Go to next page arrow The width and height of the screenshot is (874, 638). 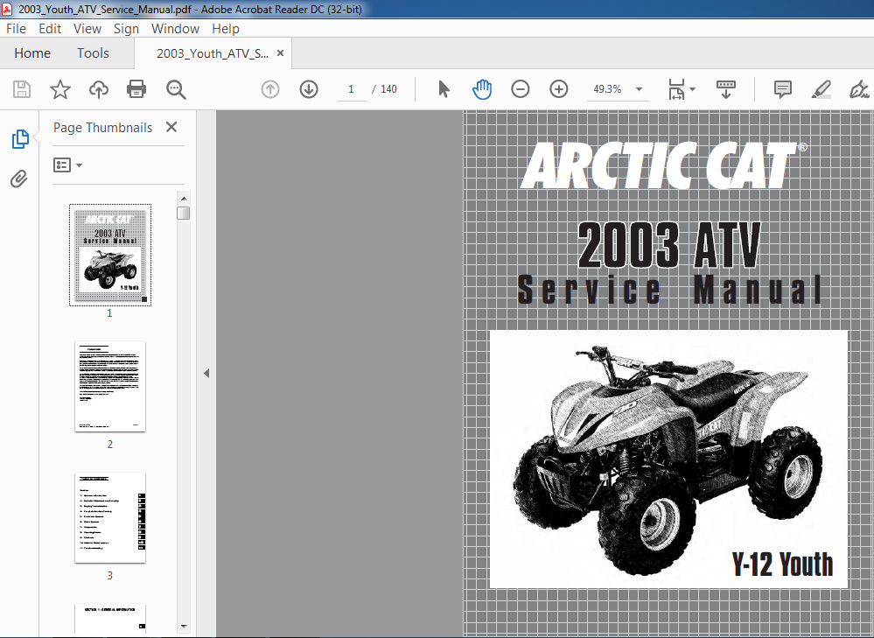(309, 89)
